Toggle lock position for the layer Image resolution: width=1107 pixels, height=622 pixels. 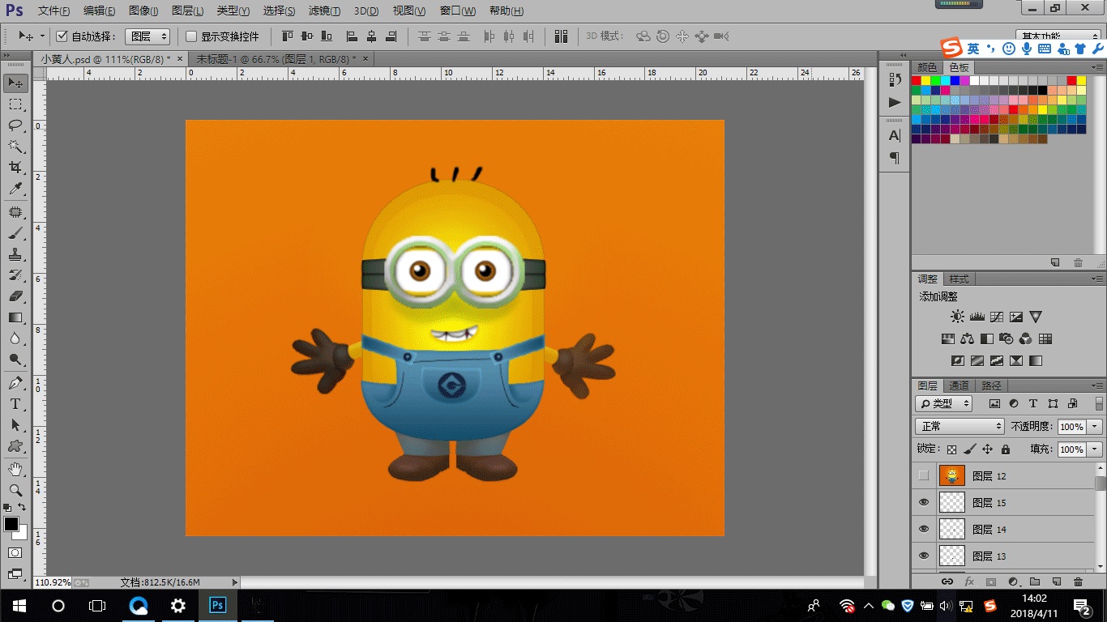[987, 449]
